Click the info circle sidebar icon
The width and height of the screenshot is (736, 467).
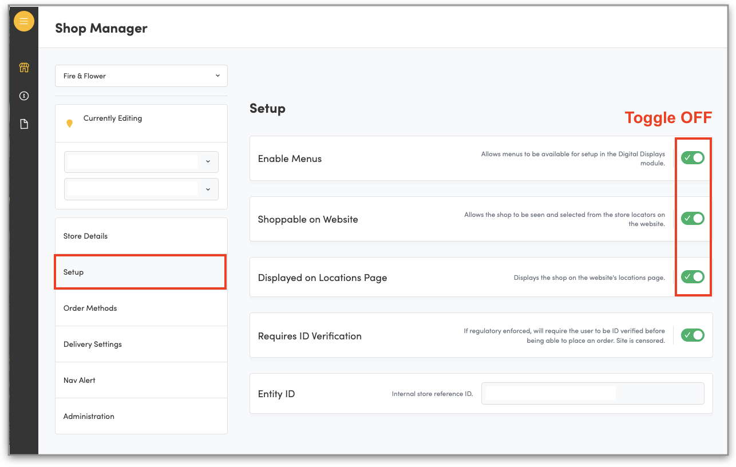(24, 96)
